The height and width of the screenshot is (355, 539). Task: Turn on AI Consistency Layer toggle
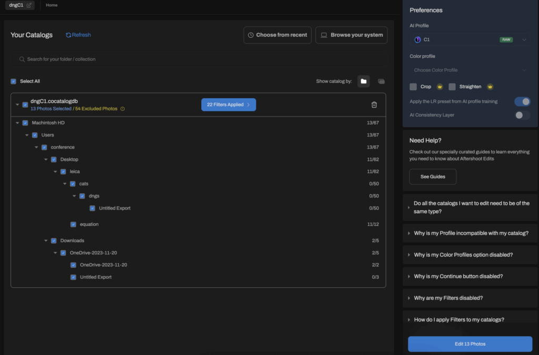[522, 115]
